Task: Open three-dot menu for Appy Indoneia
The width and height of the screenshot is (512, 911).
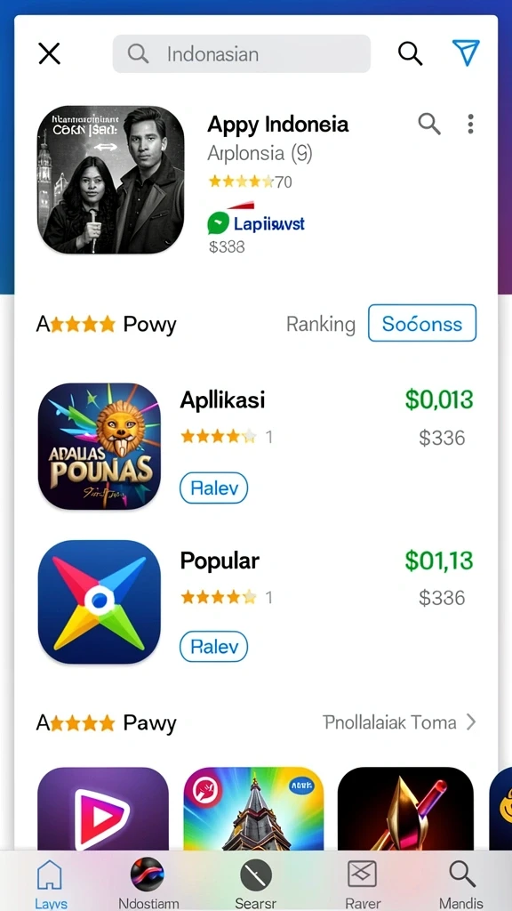Action: click(x=470, y=124)
